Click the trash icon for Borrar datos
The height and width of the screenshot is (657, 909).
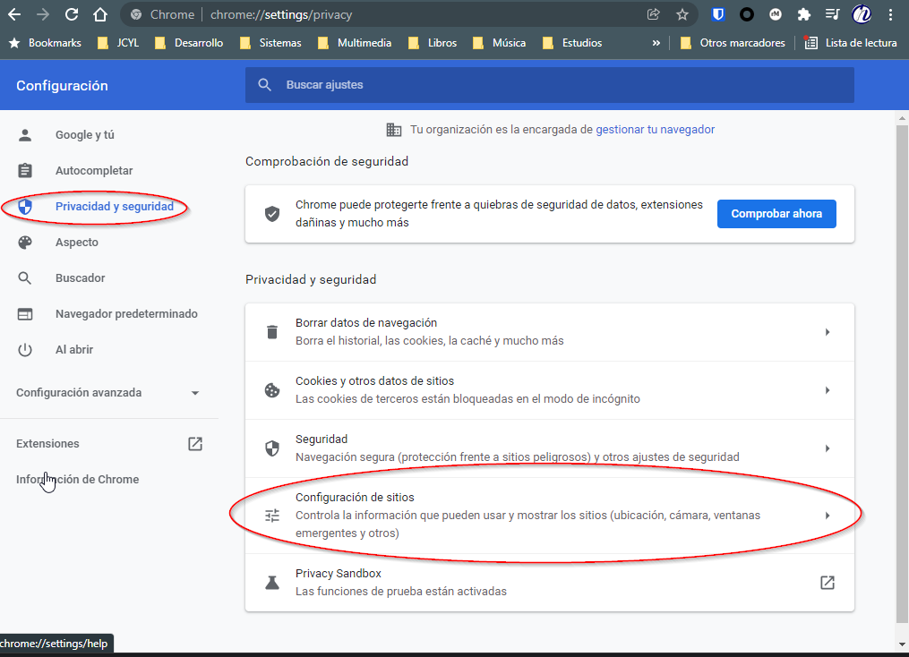pyautogui.click(x=272, y=332)
